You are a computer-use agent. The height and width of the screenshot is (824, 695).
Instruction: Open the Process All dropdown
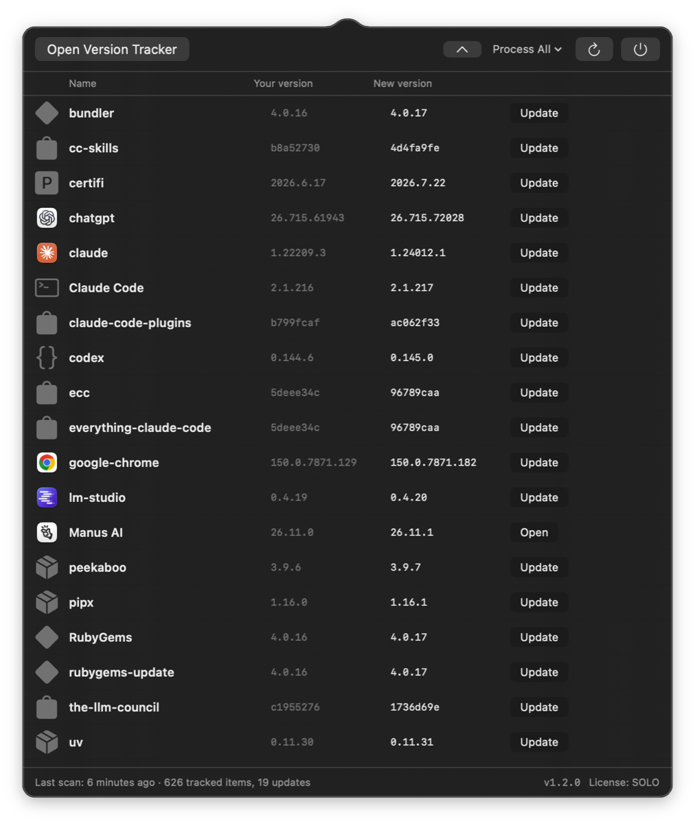pyautogui.click(x=527, y=49)
